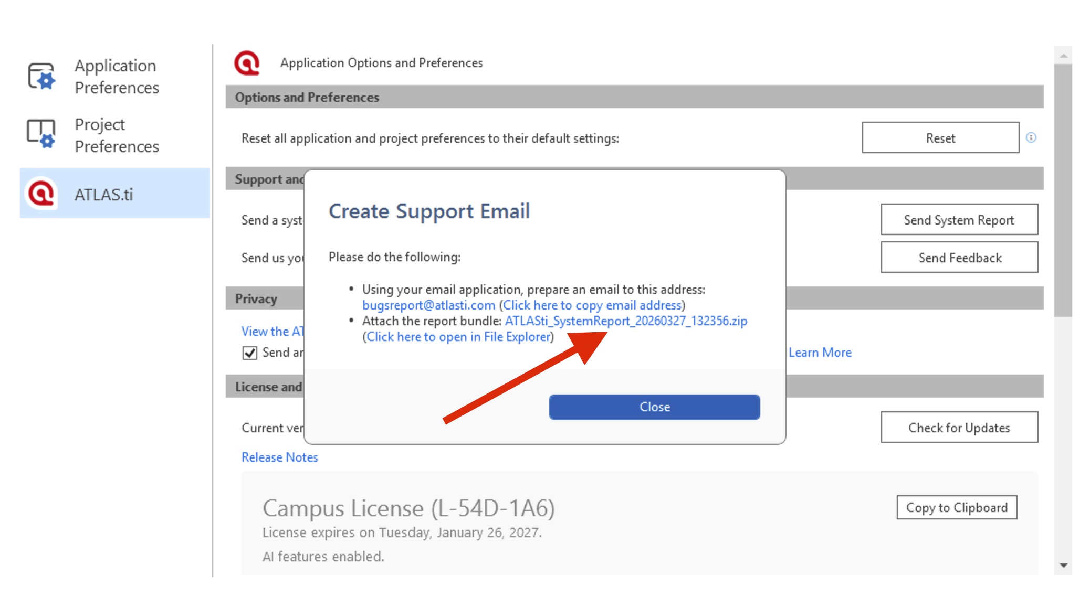Viewport: 1090px width, 597px height.
Task: Click the info icon beside Reset
Action: tap(1031, 137)
